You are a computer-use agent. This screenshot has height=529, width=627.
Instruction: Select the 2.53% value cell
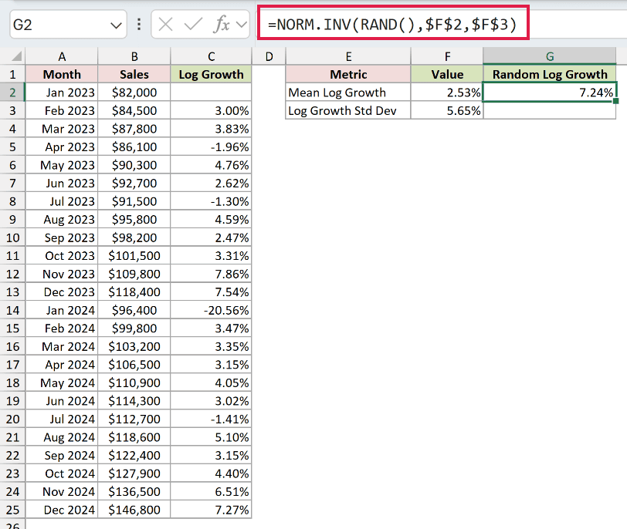(447, 93)
